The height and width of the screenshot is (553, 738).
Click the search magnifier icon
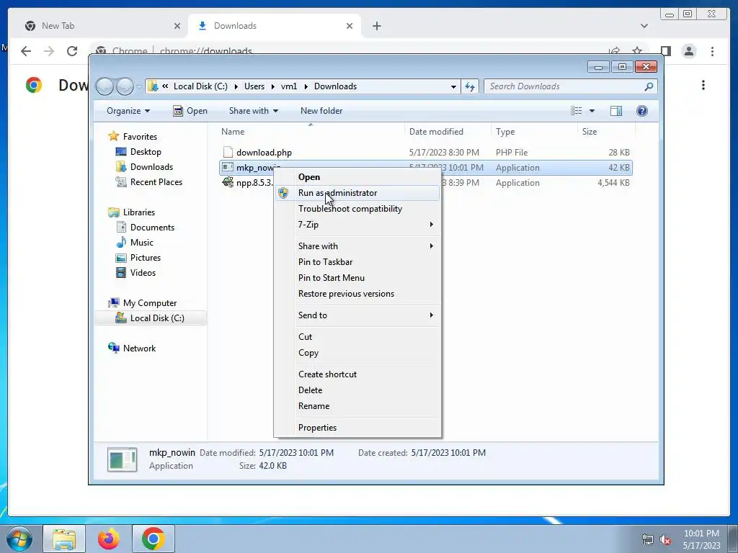tap(649, 86)
